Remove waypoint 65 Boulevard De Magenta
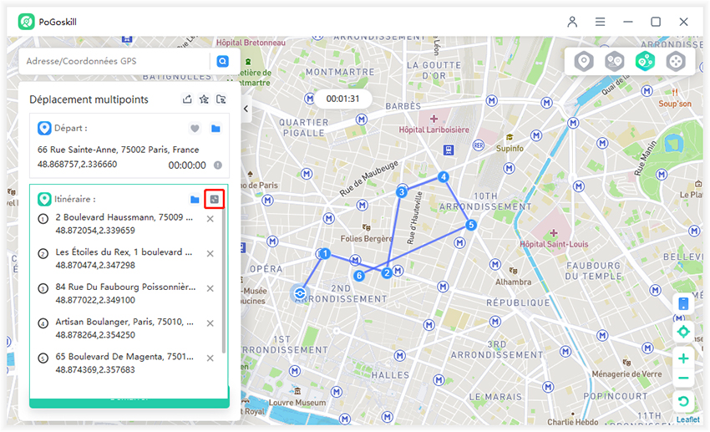710x432 pixels. click(x=210, y=358)
